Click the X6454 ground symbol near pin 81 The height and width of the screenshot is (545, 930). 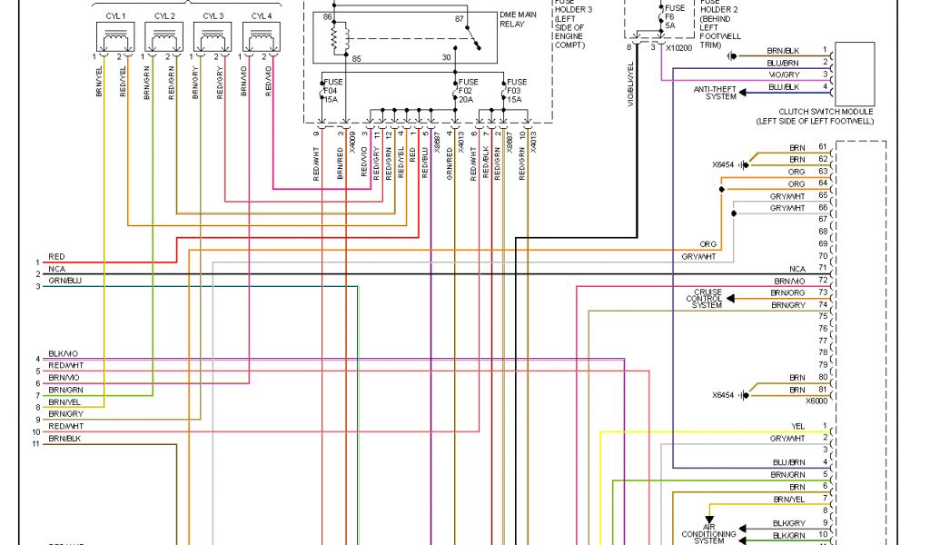(x=744, y=395)
